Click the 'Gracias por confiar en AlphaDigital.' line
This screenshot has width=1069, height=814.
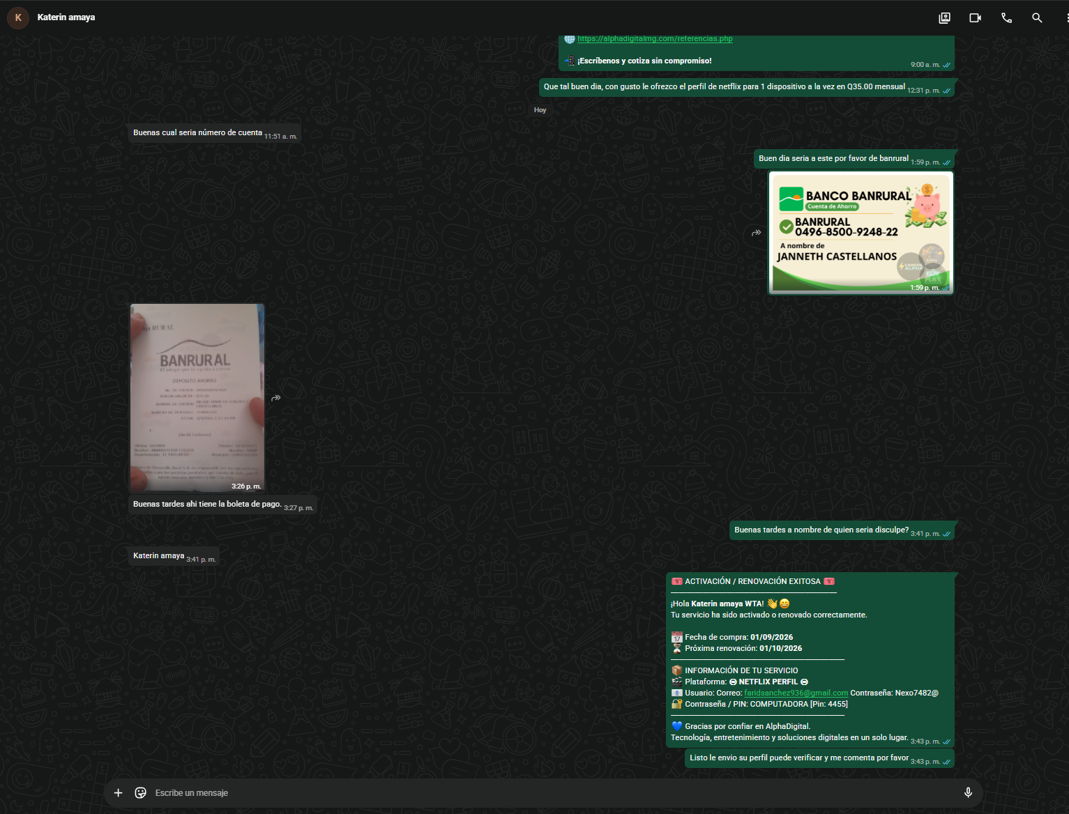point(741,726)
